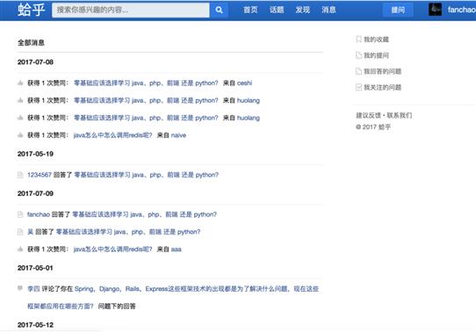The image size is (476, 333).
Task: Click the 蛤乎 site logo
Action: click(x=32, y=10)
